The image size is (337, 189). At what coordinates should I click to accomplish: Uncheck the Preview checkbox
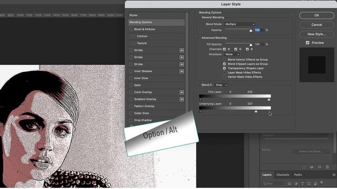[308, 43]
